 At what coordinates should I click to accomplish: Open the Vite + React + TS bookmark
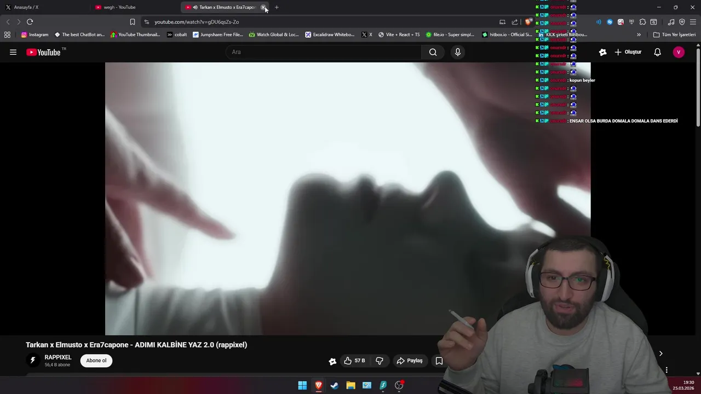[399, 34]
